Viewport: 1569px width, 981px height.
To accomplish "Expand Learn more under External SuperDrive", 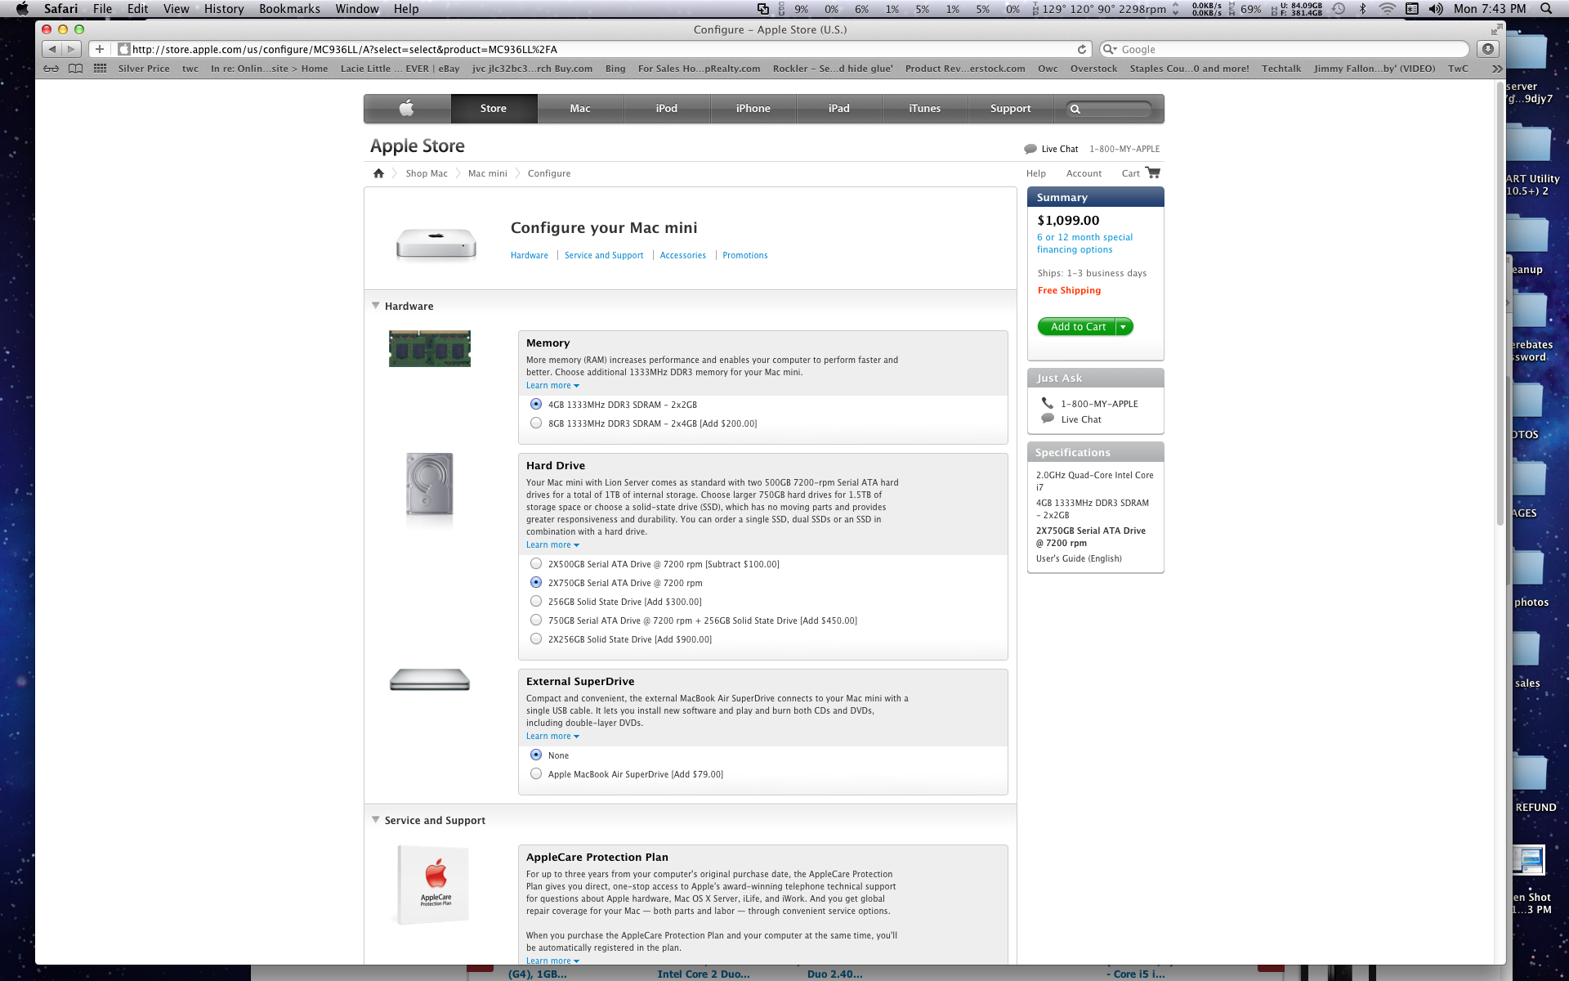I will [x=552, y=736].
